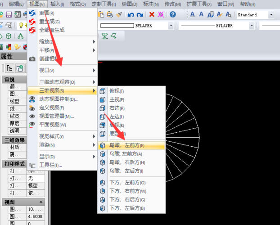The height and width of the screenshot is (225, 280).
Task: Click the green hourglass-shaped toolbar icon
Action: coord(104,36)
